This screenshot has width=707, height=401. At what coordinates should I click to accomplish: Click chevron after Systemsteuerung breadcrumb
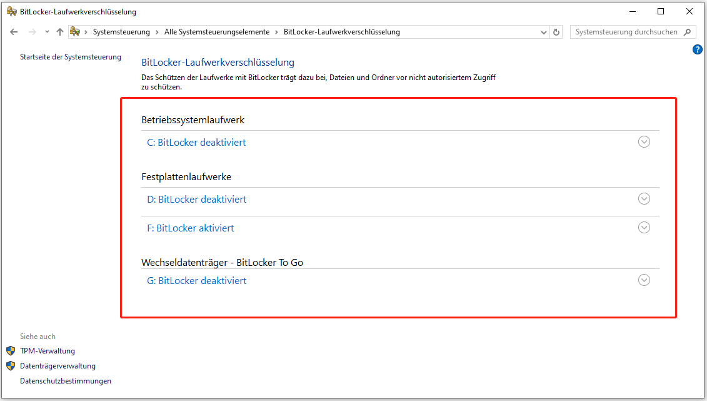click(x=157, y=32)
